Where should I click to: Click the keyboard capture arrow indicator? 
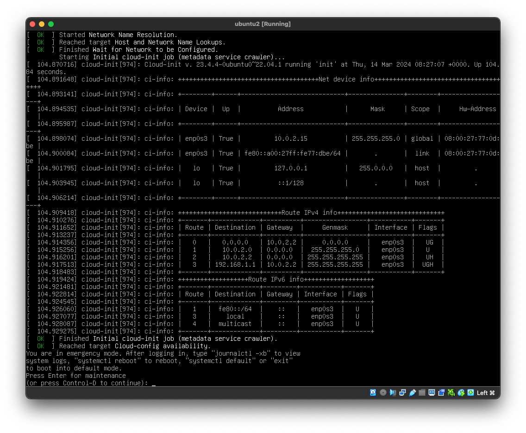(x=470, y=392)
